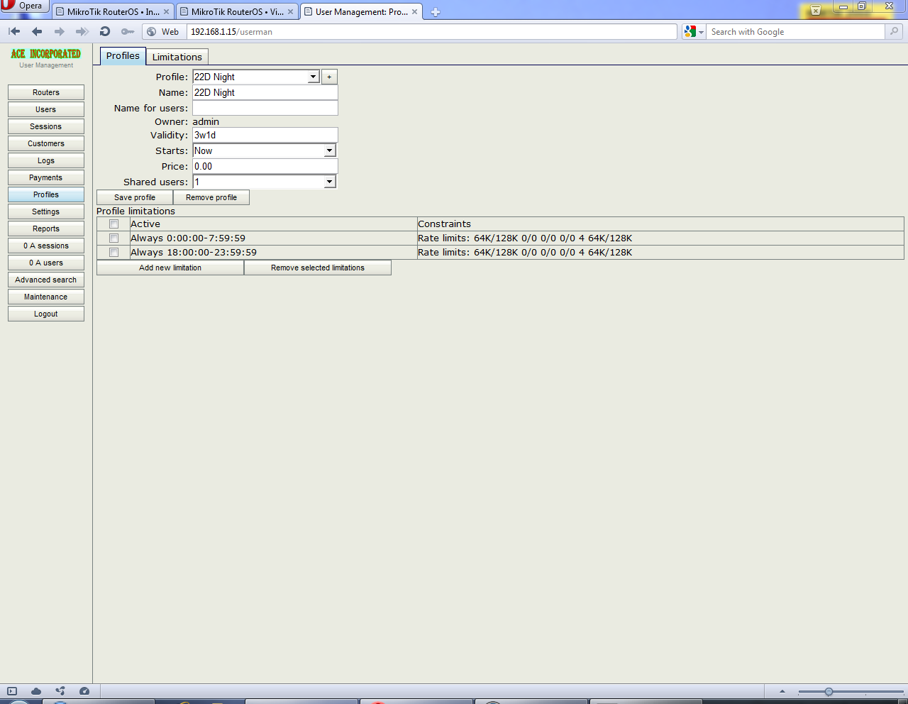
Task: Remove the current profile
Action: point(211,197)
